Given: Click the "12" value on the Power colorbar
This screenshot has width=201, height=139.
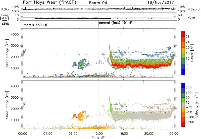Looking at the screenshot, I should [187, 59].
